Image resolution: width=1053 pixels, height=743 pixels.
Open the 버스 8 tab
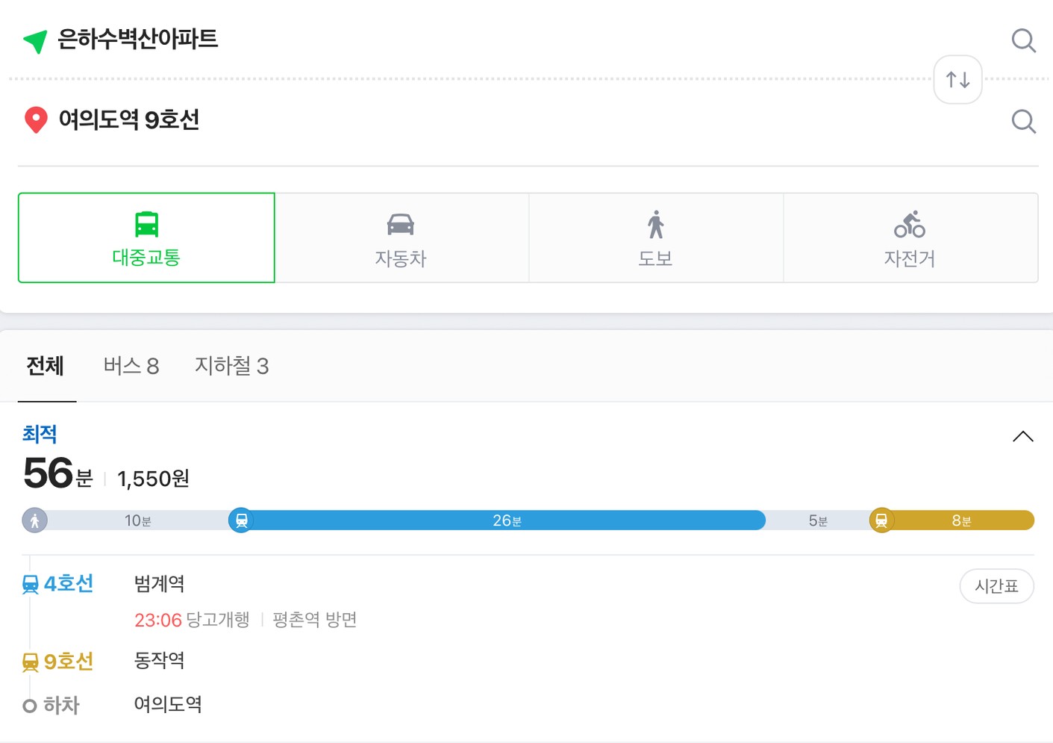131,366
